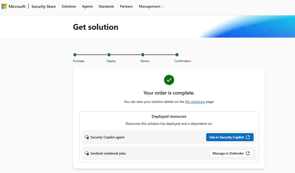Click the Confirmation step label

(182, 61)
